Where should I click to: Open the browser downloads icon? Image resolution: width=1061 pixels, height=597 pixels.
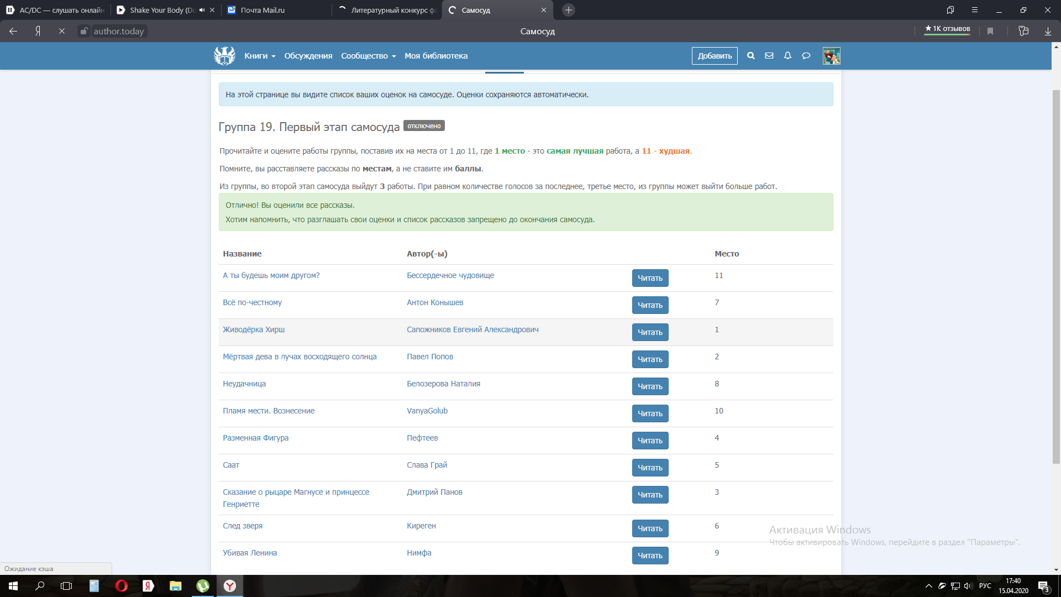tap(1047, 32)
